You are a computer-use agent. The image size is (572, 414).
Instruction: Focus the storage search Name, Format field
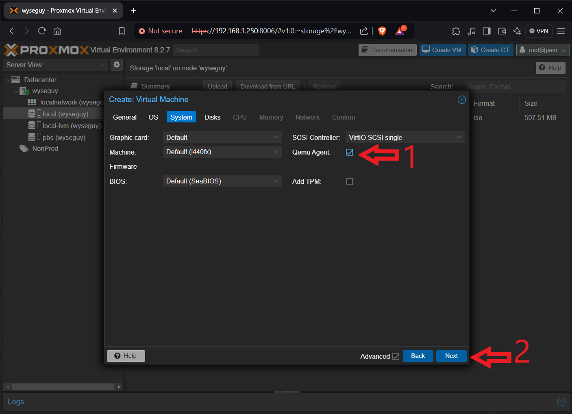(515, 87)
